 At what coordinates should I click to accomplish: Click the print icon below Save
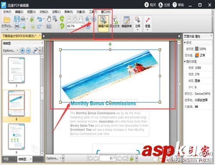pyautogui.click(x=17, y=26)
